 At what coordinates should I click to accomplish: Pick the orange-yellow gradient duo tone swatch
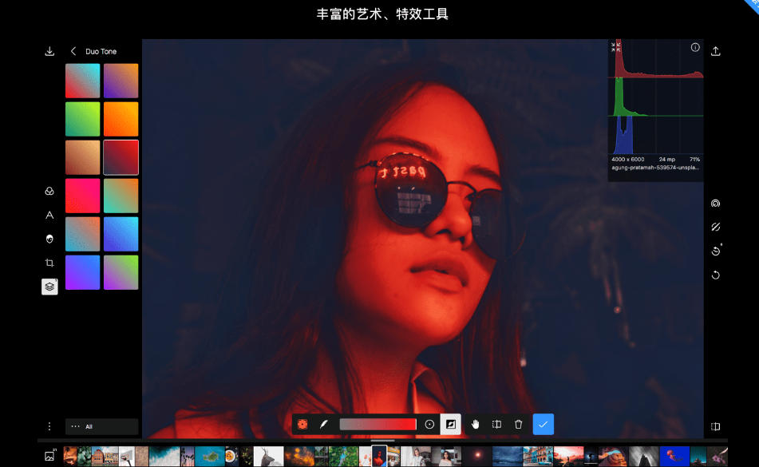(x=121, y=119)
